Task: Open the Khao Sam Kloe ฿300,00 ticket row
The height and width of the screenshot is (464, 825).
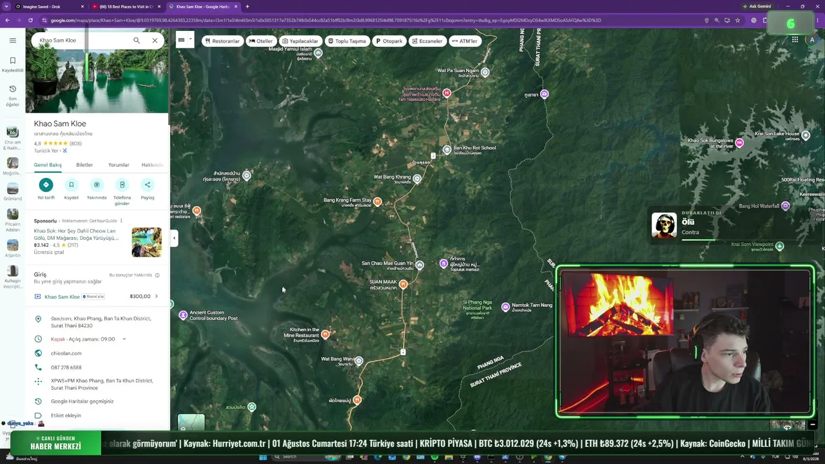Action: [97, 296]
